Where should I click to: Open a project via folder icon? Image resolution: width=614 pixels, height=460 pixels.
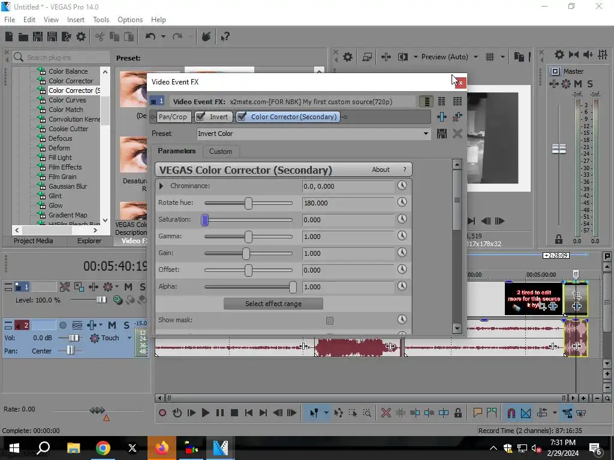23,37
